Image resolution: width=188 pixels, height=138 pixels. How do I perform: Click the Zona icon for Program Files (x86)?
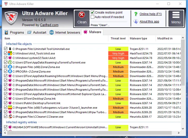tap(10, 67)
